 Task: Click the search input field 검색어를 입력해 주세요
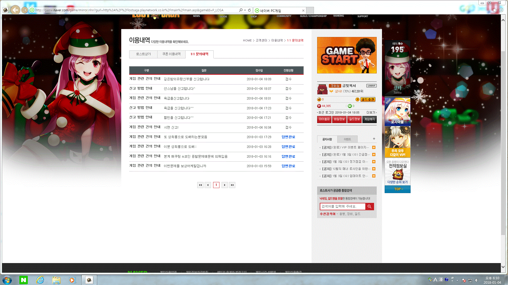coord(343,207)
